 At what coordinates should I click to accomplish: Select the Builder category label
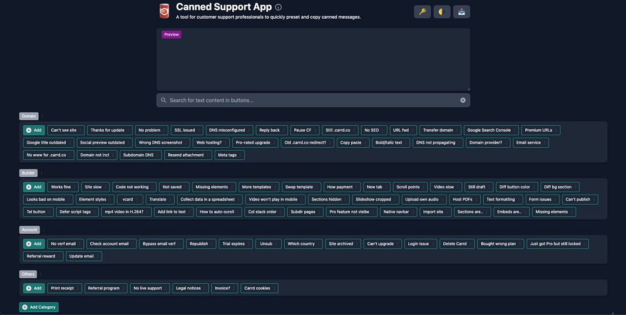pyautogui.click(x=28, y=173)
